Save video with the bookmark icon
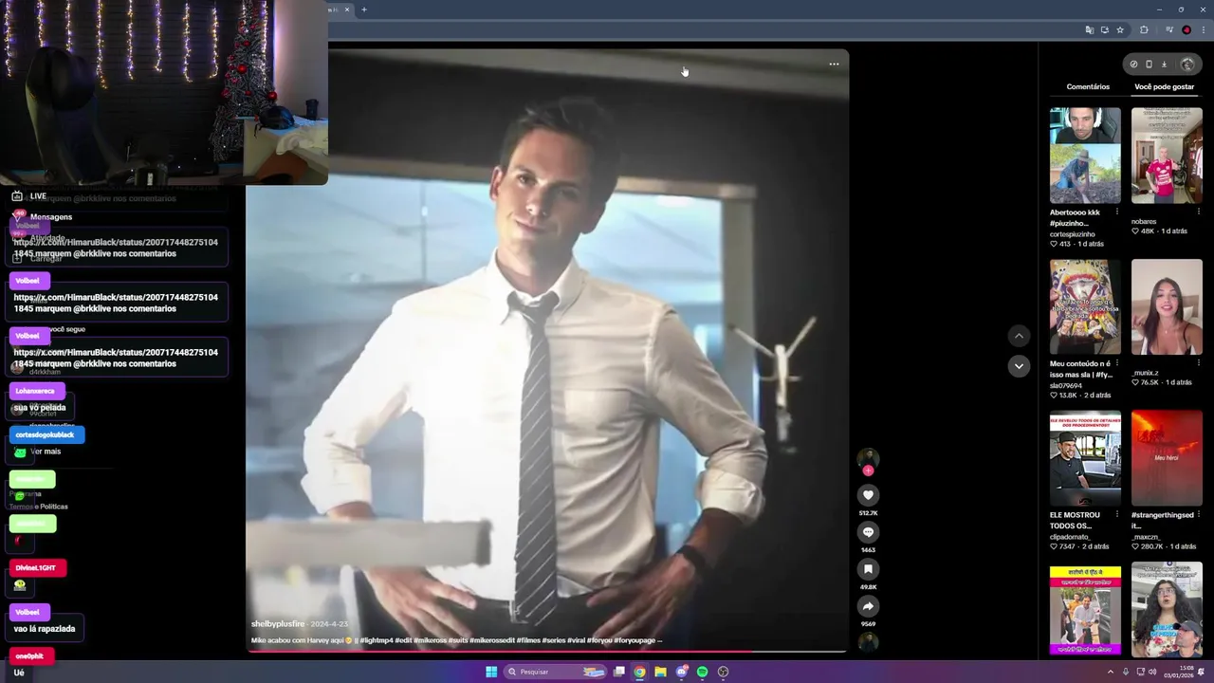 (x=868, y=569)
